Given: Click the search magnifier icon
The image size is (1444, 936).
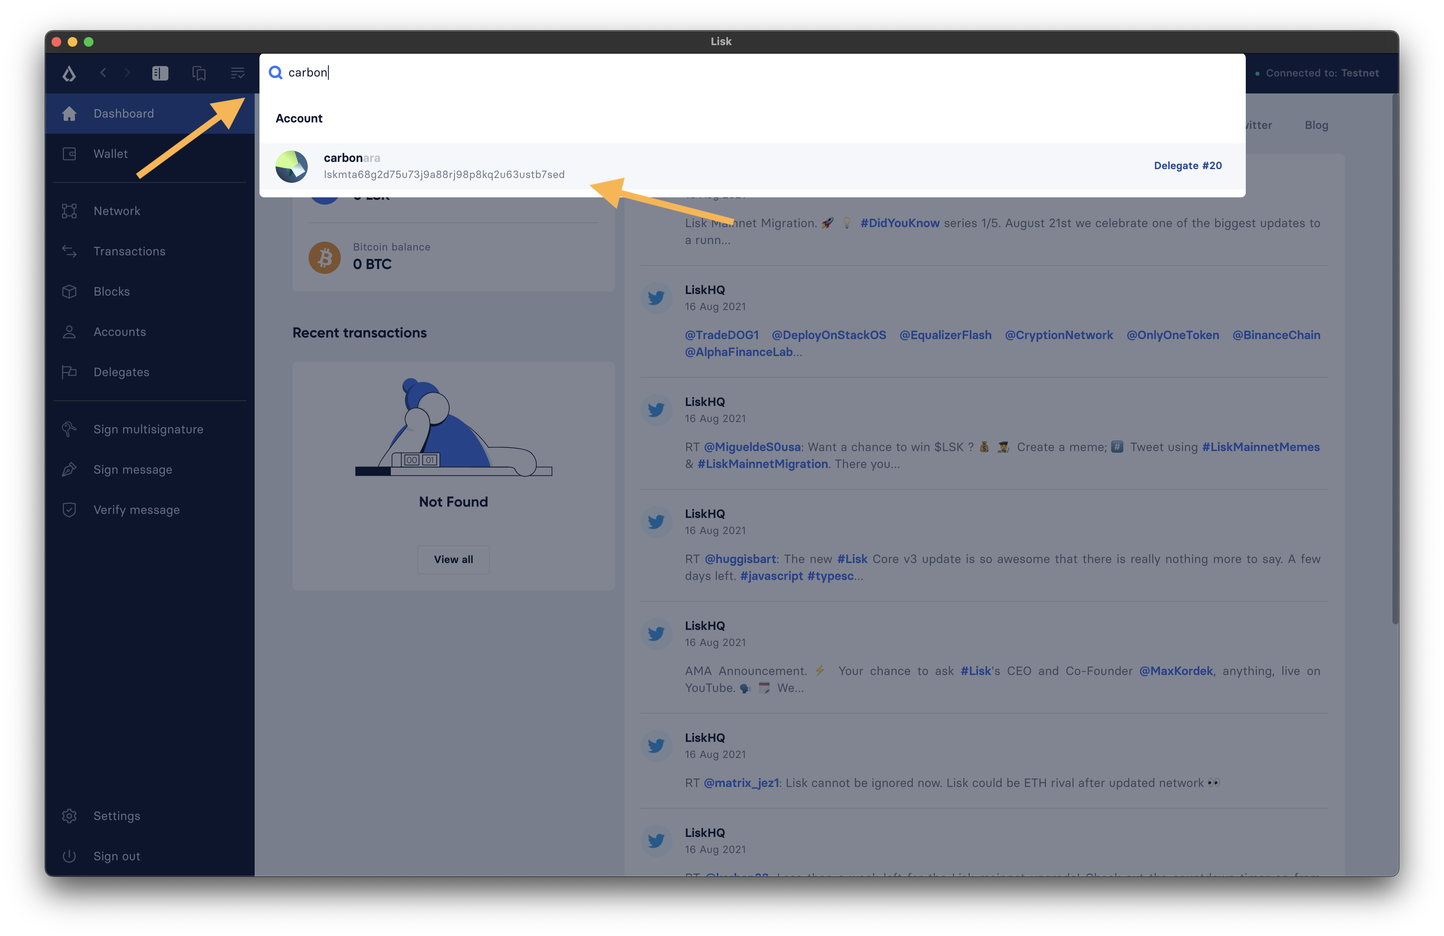Looking at the screenshot, I should click(x=276, y=72).
